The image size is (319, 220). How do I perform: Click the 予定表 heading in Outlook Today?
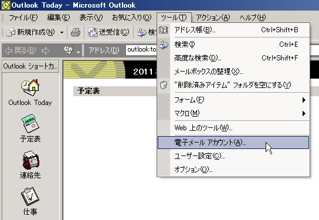pos(89,91)
